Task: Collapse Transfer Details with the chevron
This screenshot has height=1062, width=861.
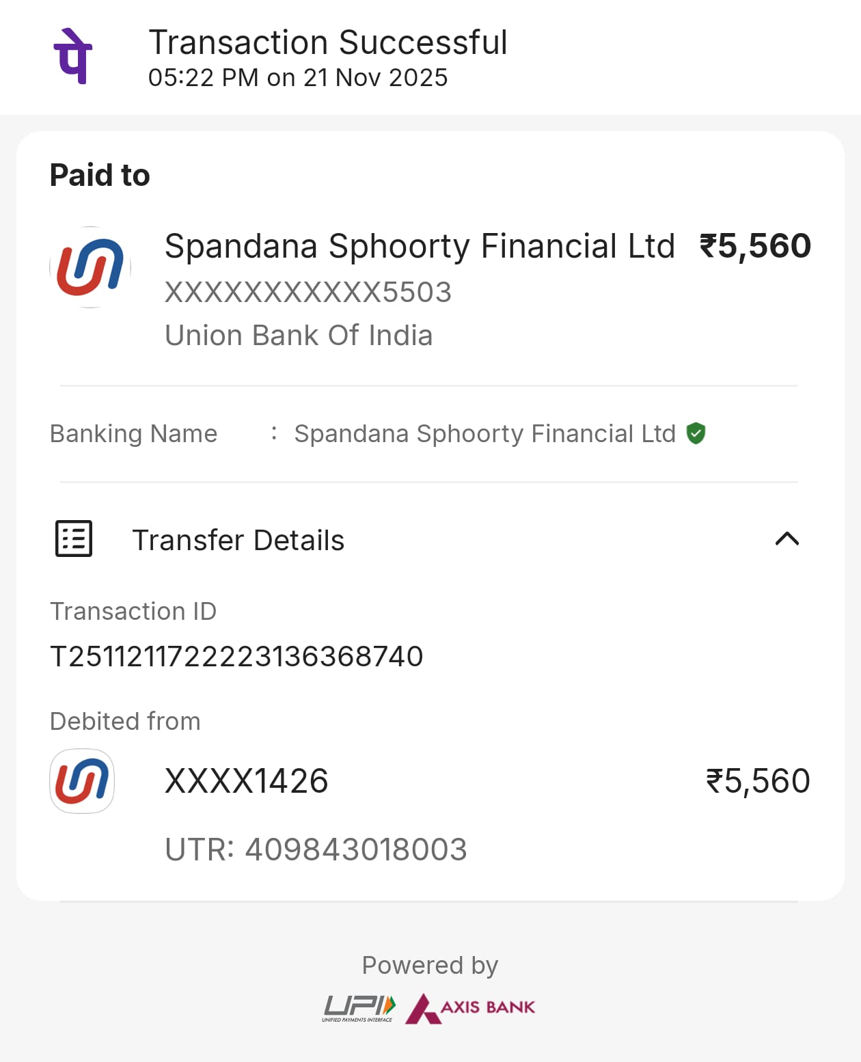Action: coord(787,539)
